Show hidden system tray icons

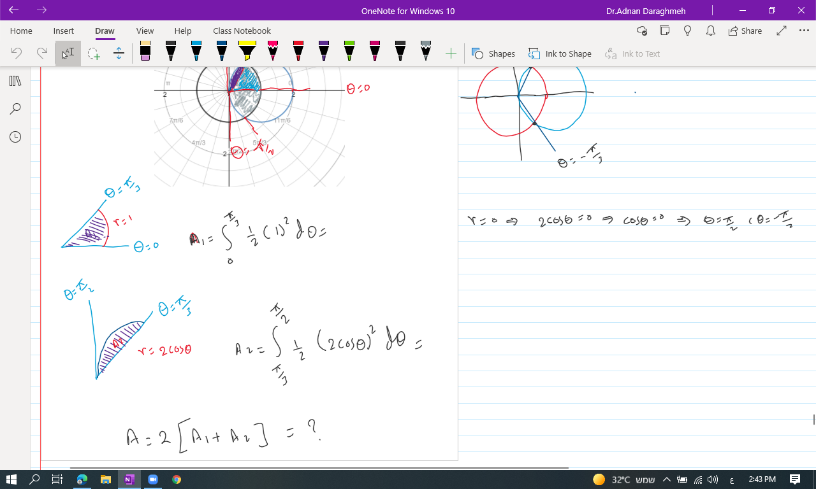[667, 479]
